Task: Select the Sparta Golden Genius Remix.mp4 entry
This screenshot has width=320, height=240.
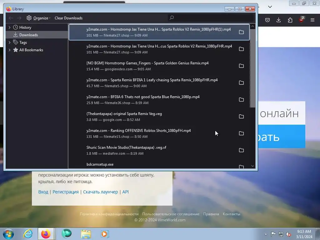Action: click(x=159, y=66)
